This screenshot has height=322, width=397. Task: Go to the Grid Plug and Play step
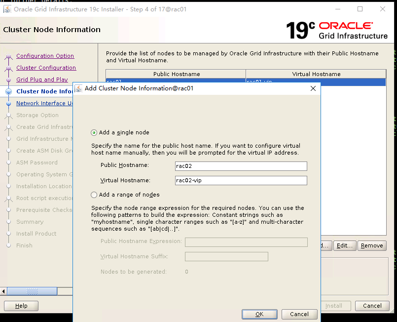click(42, 80)
